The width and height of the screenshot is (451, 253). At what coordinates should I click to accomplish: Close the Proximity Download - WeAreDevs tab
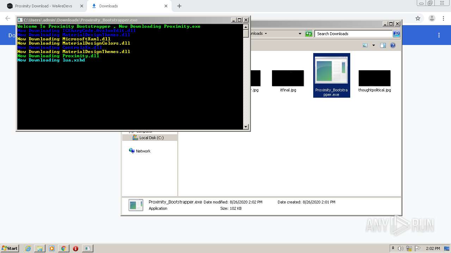click(82, 6)
